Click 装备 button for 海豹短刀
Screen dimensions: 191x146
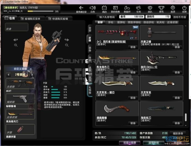point(177,123)
